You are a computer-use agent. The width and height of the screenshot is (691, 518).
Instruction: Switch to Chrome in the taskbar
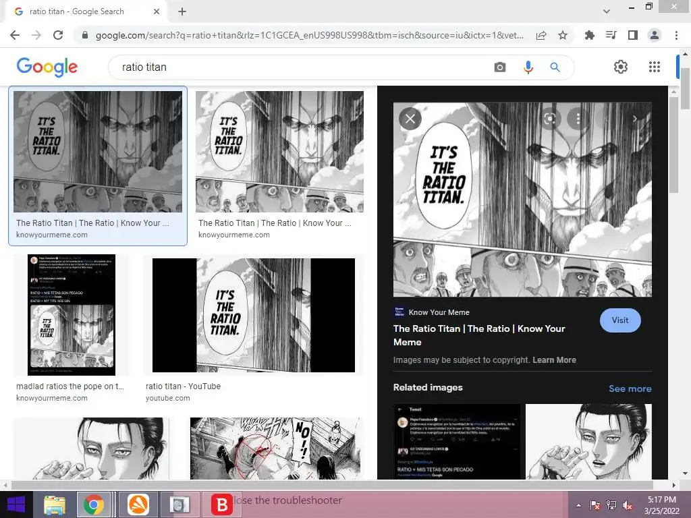point(93,505)
